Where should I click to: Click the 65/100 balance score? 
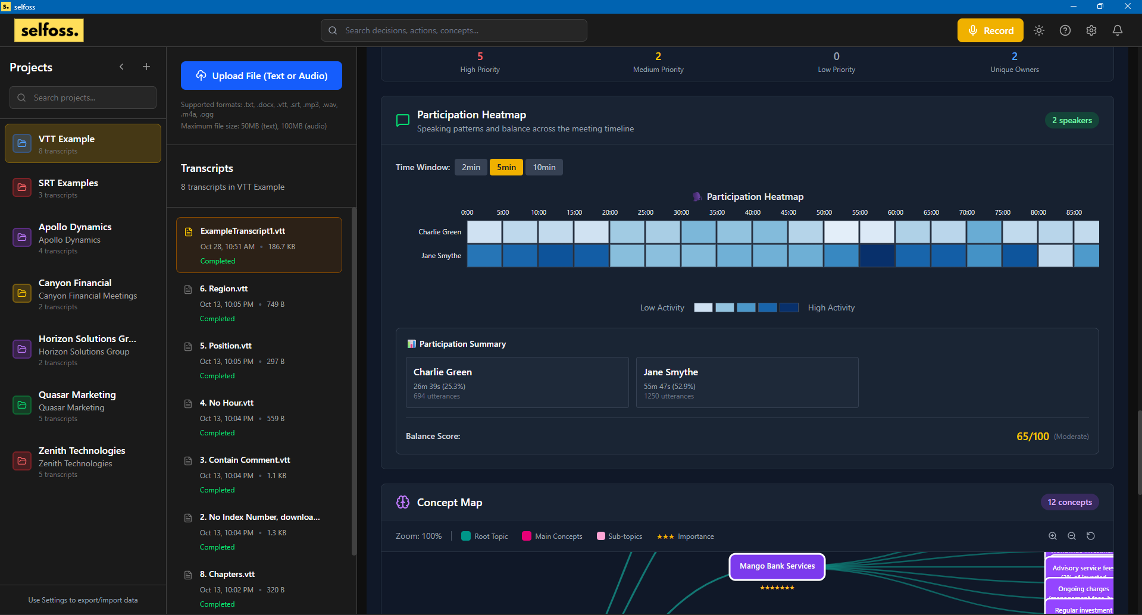pos(1033,437)
